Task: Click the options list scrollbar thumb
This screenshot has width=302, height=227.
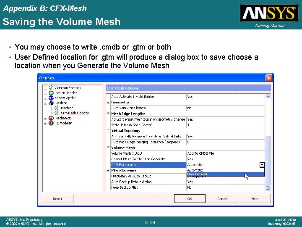Action: coord(268,161)
